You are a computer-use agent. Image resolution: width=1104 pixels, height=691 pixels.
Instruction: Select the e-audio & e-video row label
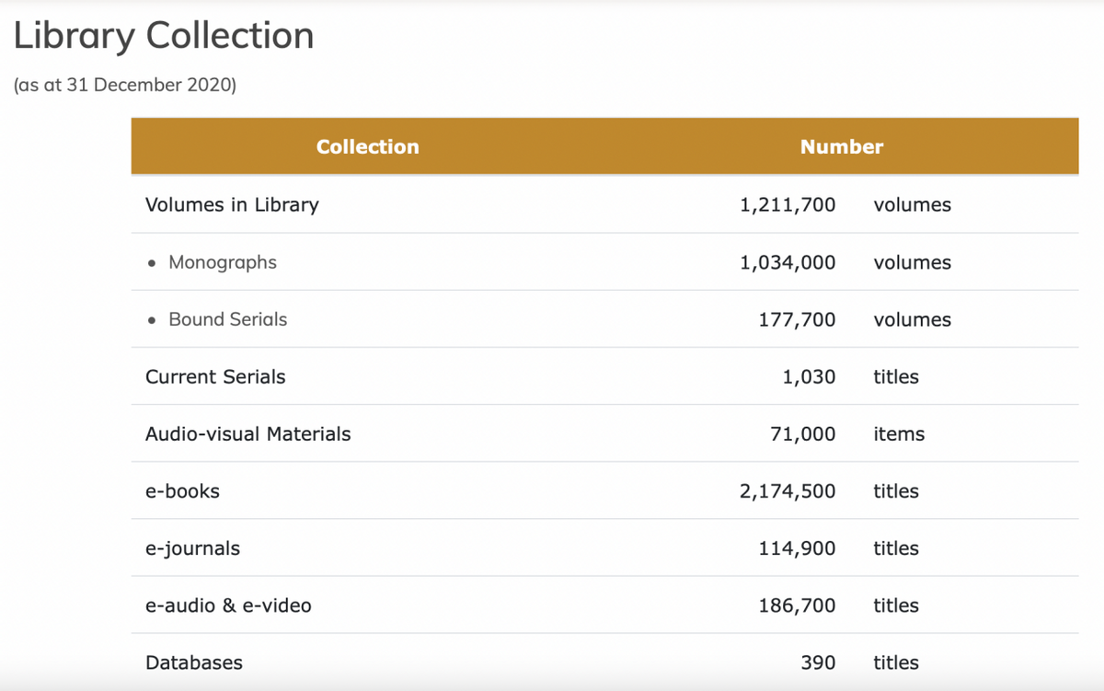click(228, 605)
